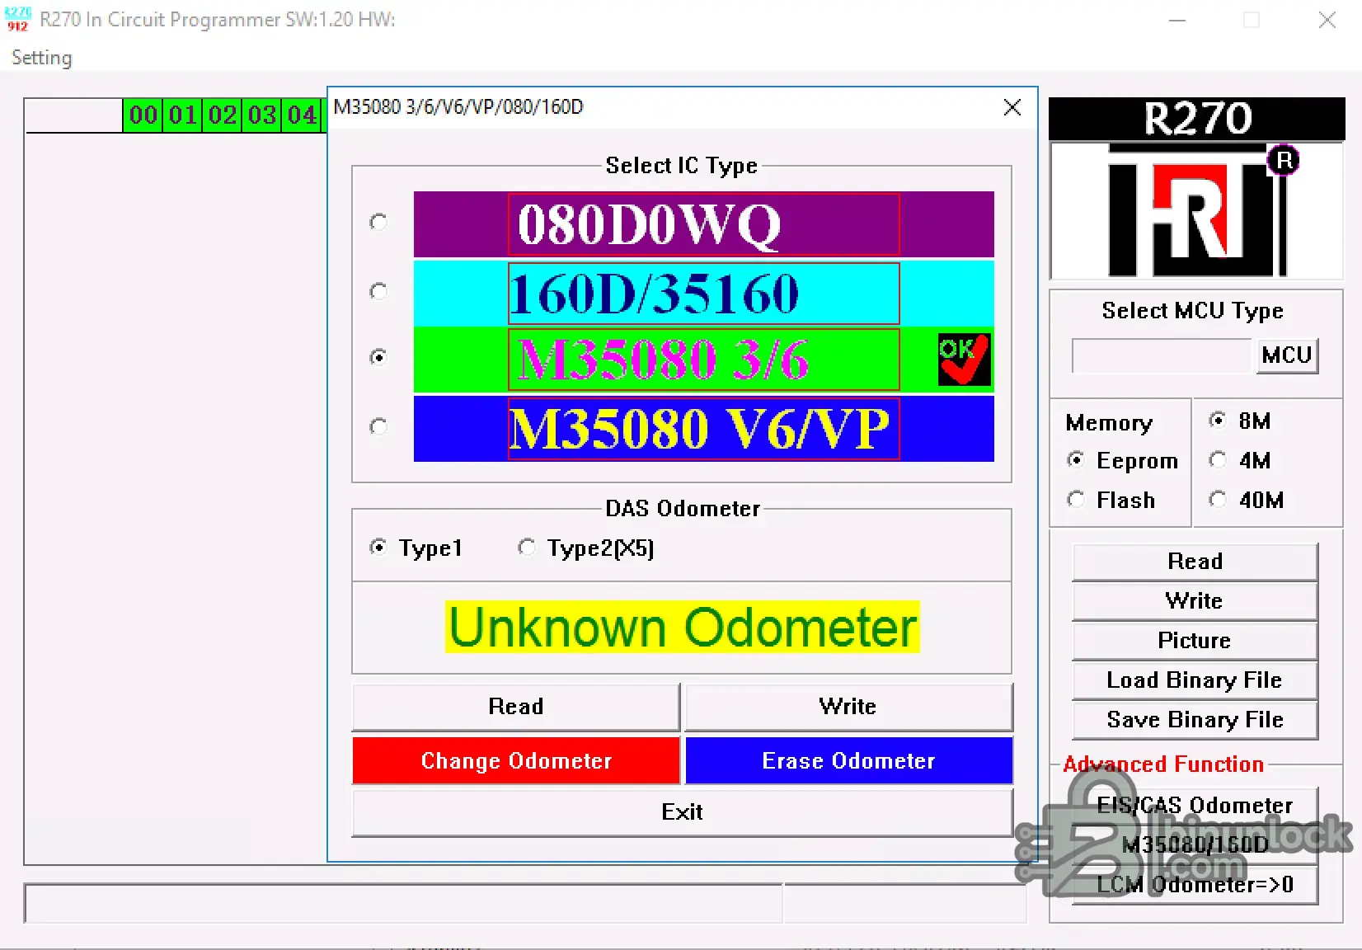Click the MCU button
Image resolution: width=1362 pixels, height=950 pixels.
1286,355
